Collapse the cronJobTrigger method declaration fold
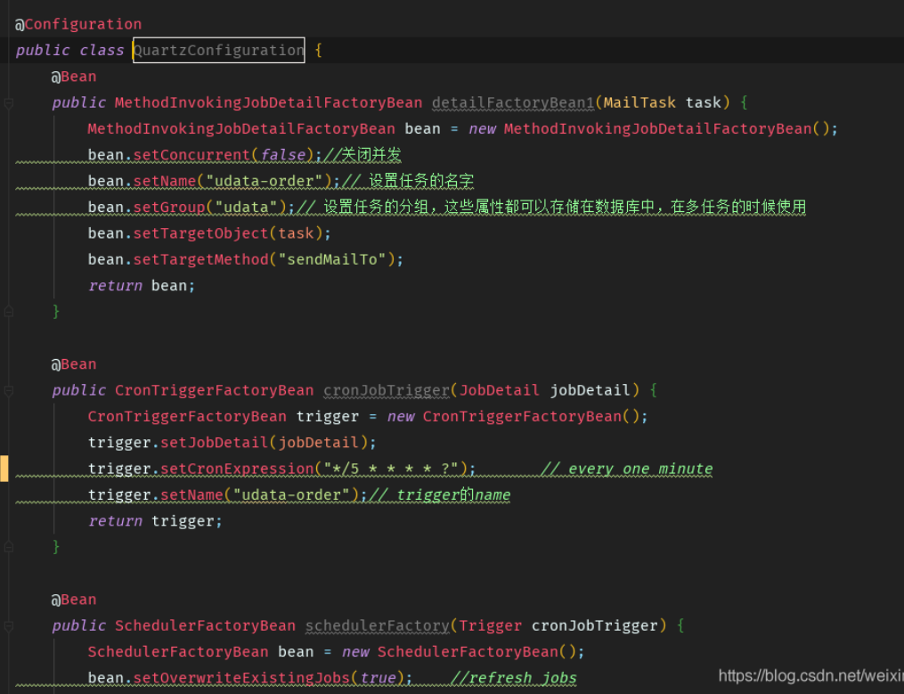Screen dimensions: 904x694 coord(9,391)
